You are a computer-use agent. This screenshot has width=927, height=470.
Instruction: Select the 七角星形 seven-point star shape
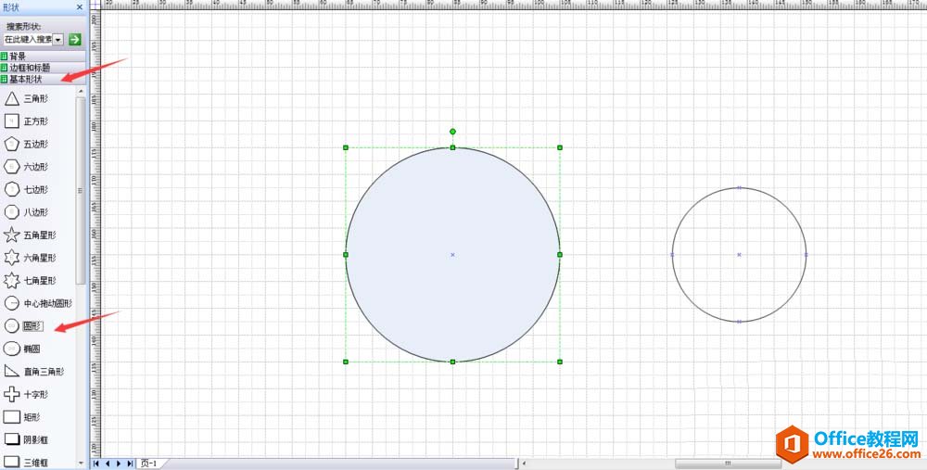[31, 280]
